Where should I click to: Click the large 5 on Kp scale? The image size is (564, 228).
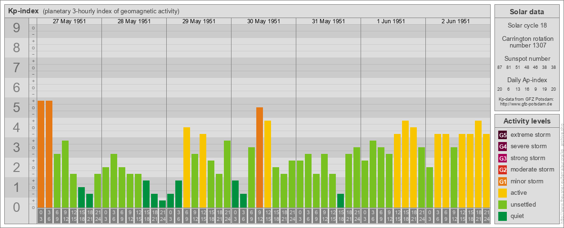(16, 107)
